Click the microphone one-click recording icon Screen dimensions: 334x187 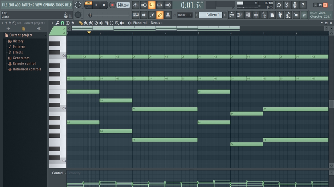[x=295, y=5]
